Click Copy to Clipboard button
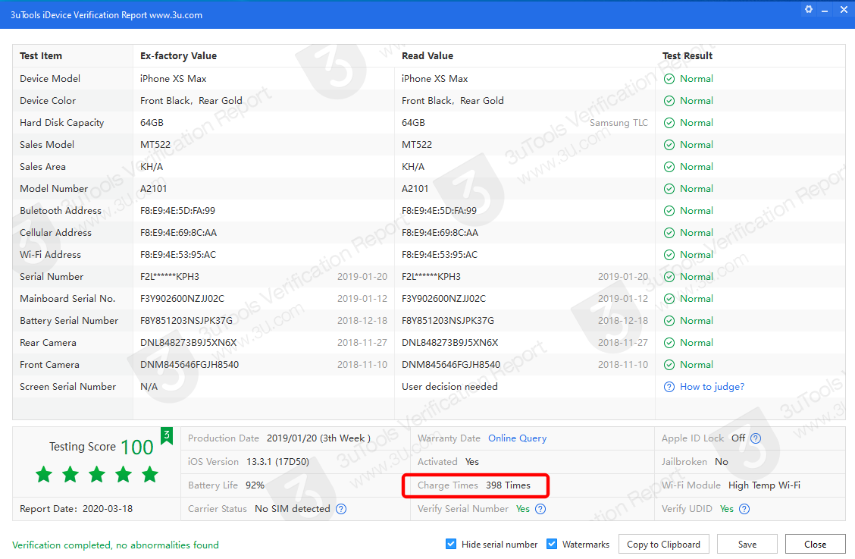Screen dimensions: 855x559 (663, 545)
